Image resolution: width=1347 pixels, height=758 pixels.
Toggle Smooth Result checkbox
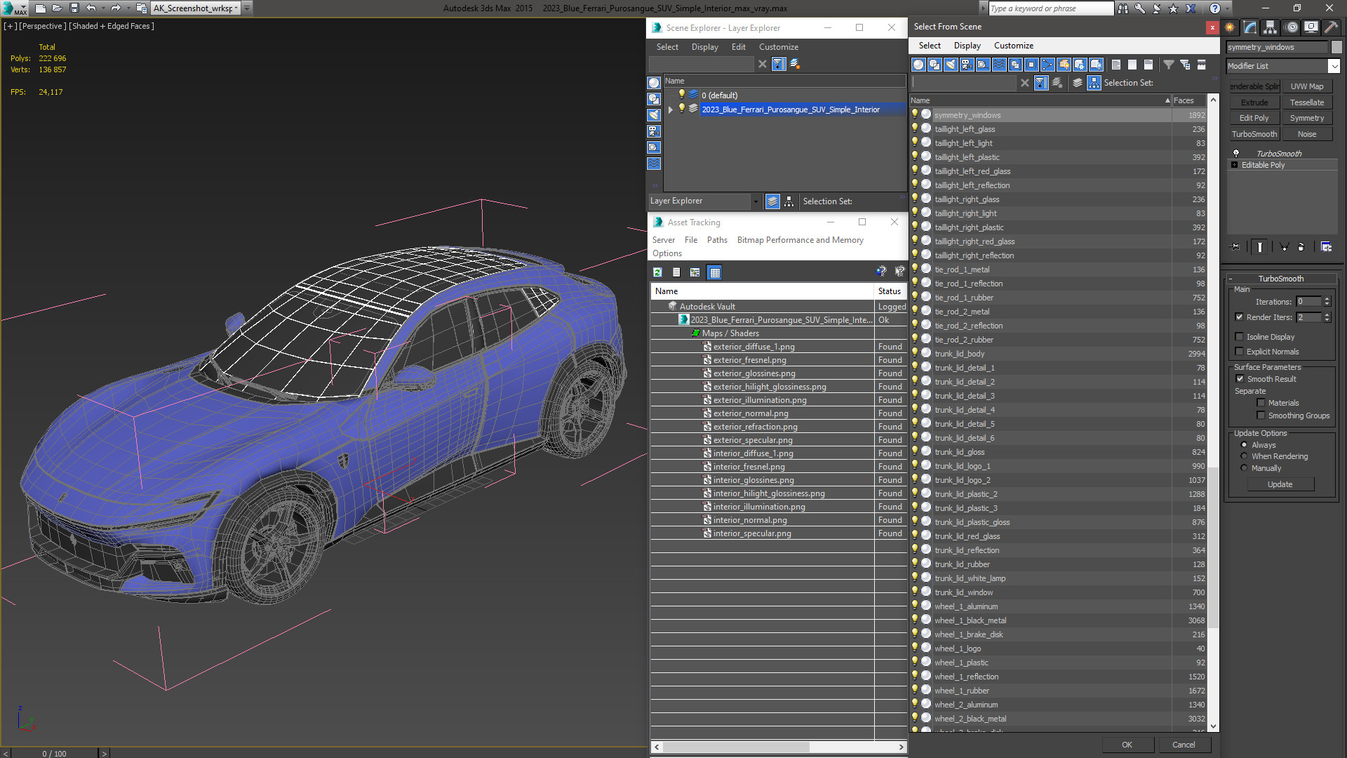pos(1240,379)
